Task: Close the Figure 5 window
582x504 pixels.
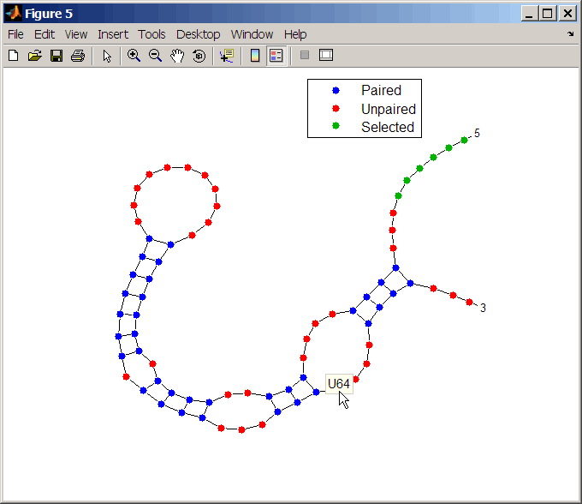Action: [x=567, y=14]
